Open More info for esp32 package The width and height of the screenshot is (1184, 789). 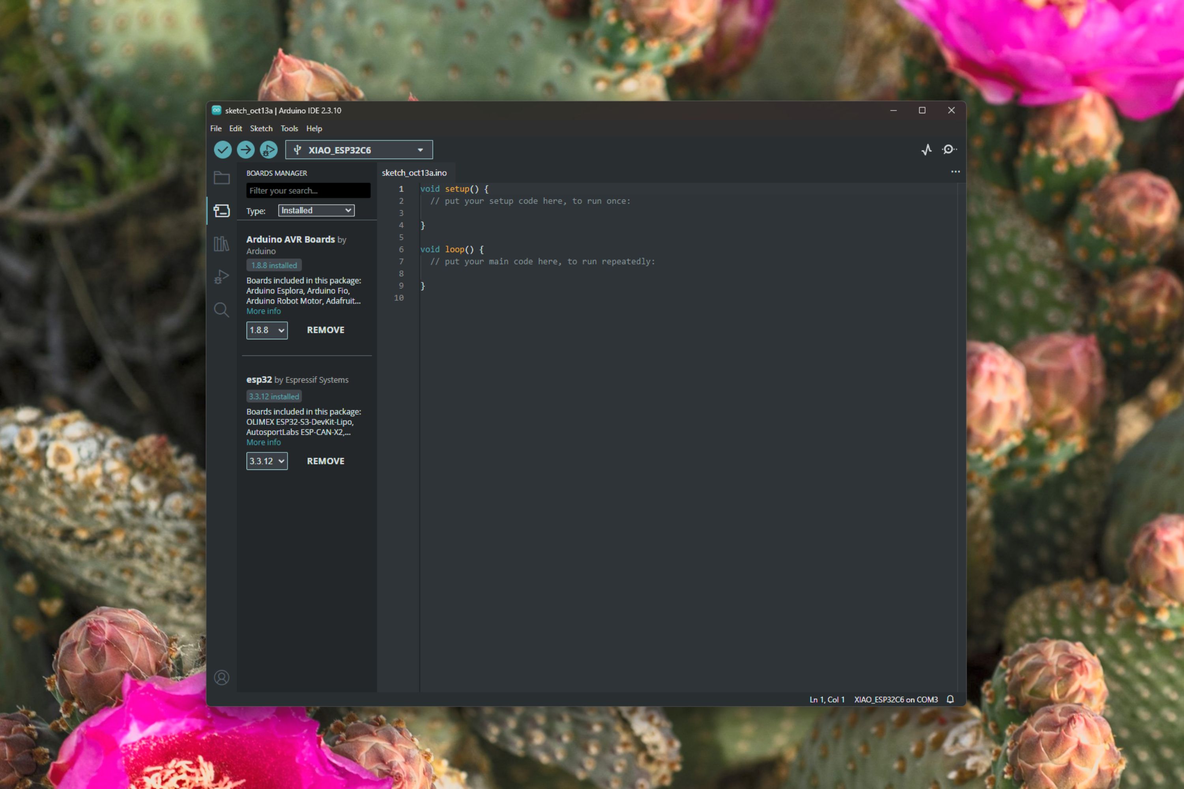coord(264,442)
